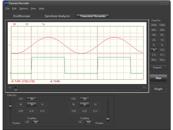
Task: Select 2000s time per division
Action: (x=154, y=25)
